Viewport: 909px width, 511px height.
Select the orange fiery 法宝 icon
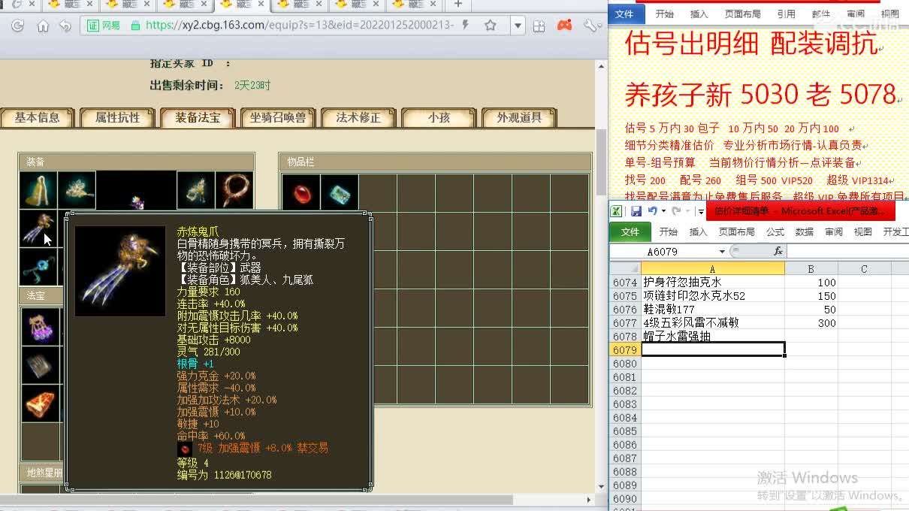41,405
